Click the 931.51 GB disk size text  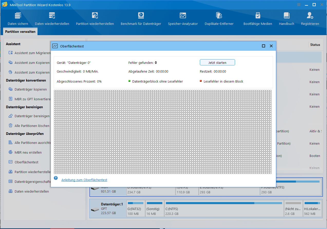[108, 192]
